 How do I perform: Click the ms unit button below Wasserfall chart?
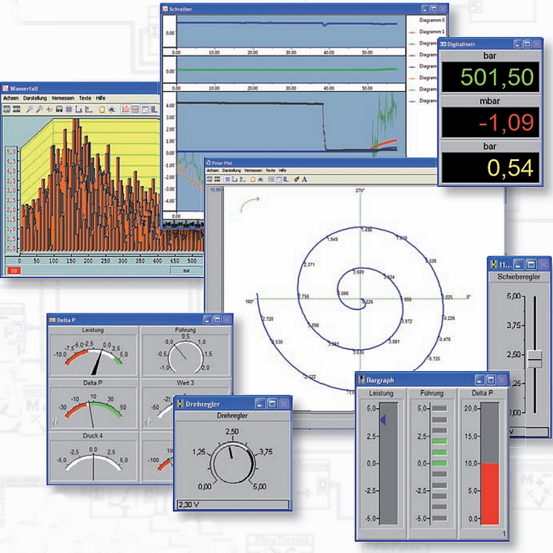[185, 272]
